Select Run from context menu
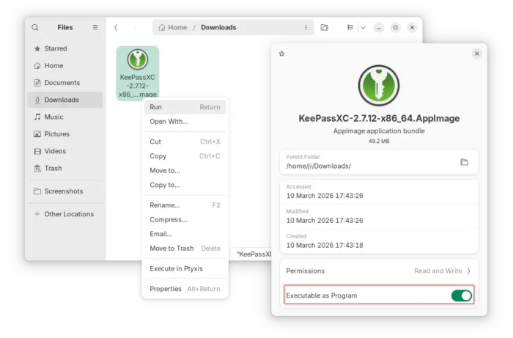 point(156,107)
